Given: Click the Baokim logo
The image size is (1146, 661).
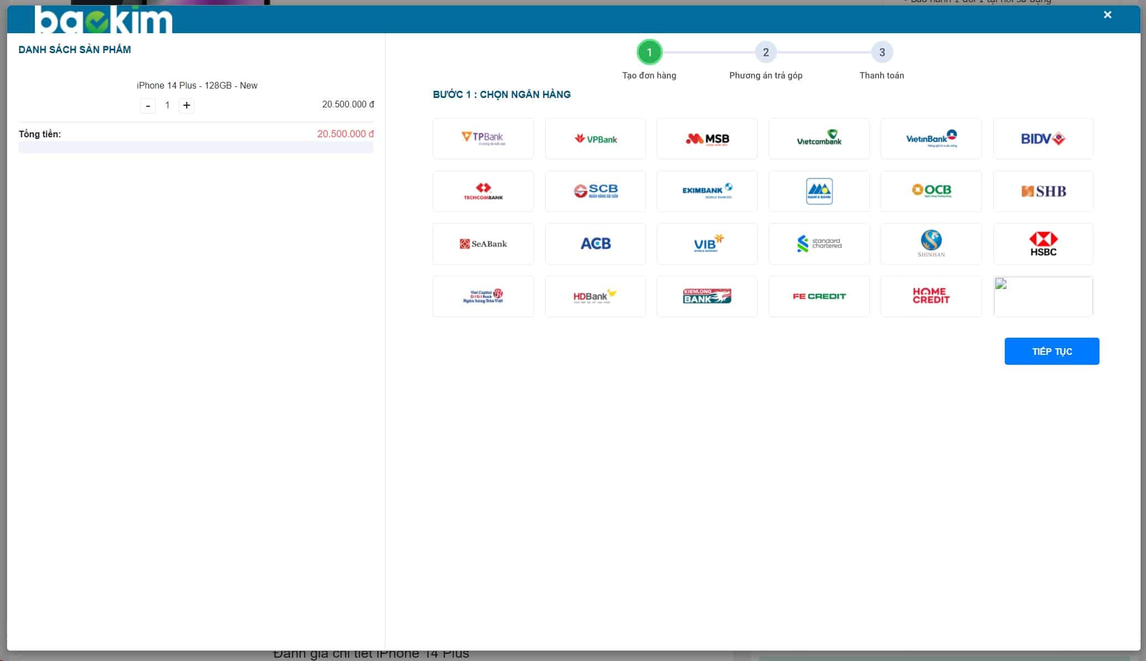Looking at the screenshot, I should (x=103, y=19).
